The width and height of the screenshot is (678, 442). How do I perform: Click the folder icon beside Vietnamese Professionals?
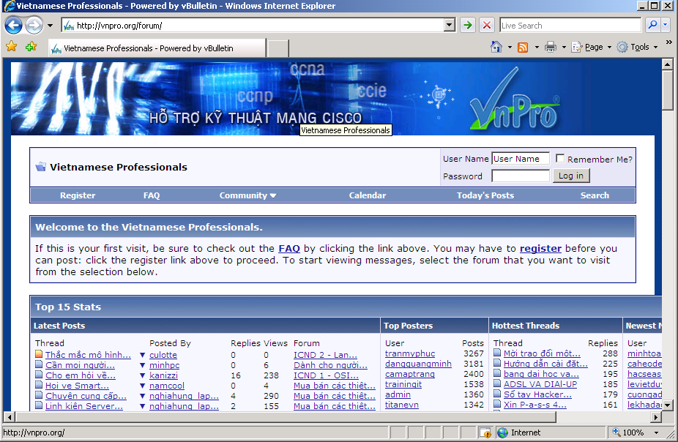(41, 167)
